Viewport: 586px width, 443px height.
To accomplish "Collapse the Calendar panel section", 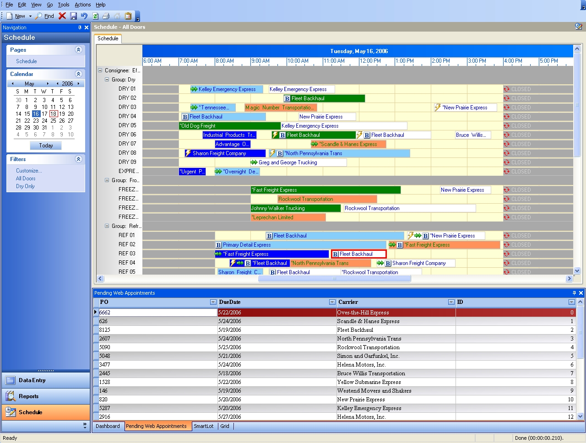I will pyautogui.click(x=78, y=74).
